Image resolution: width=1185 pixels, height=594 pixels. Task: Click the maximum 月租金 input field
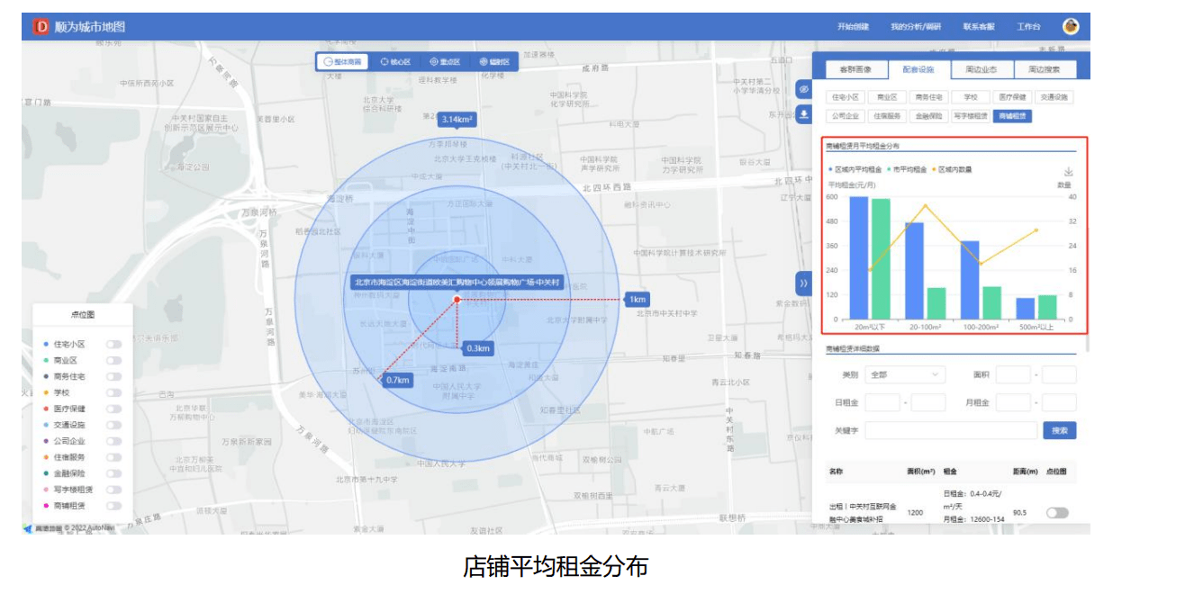click(x=1059, y=403)
